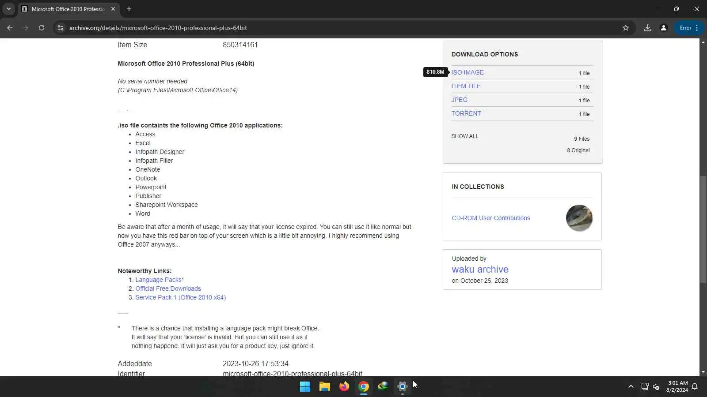Download the TORRENT file
Screen dimensions: 707x397
click(x=466, y=113)
